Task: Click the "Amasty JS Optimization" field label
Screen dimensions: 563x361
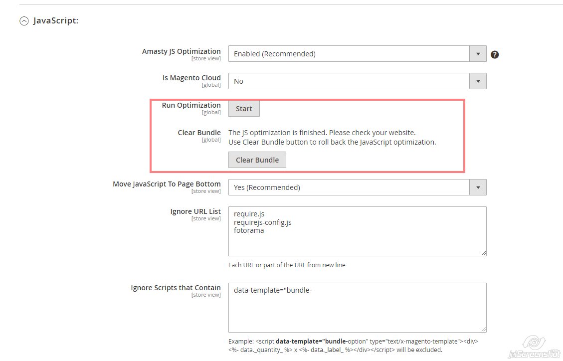Action: [181, 51]
